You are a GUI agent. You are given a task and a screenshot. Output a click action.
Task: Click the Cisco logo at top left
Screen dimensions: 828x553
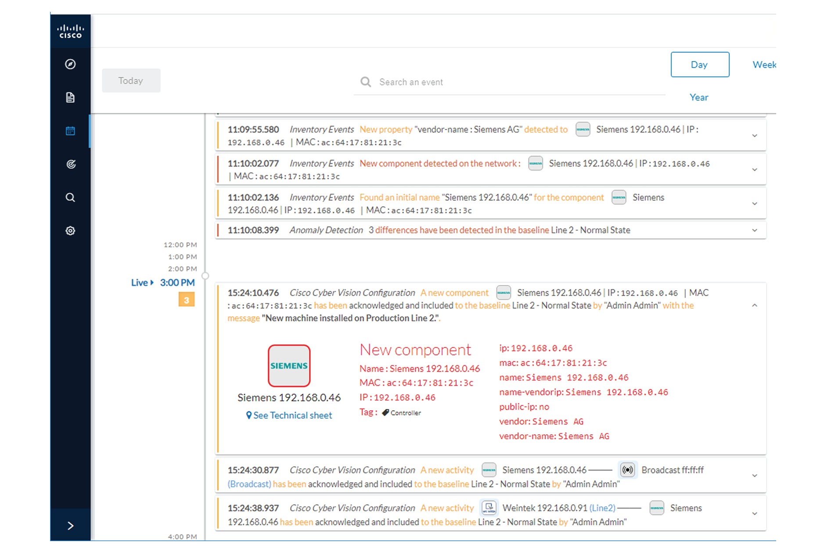pos(70,30)
